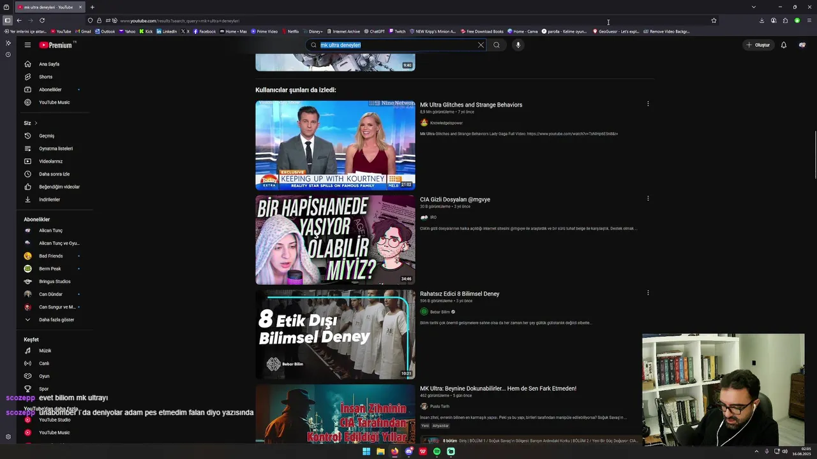The height and width of the screenshot is (459, 817).
Task: Open Spotify from the taskbar
Action: tap(437, 451)
